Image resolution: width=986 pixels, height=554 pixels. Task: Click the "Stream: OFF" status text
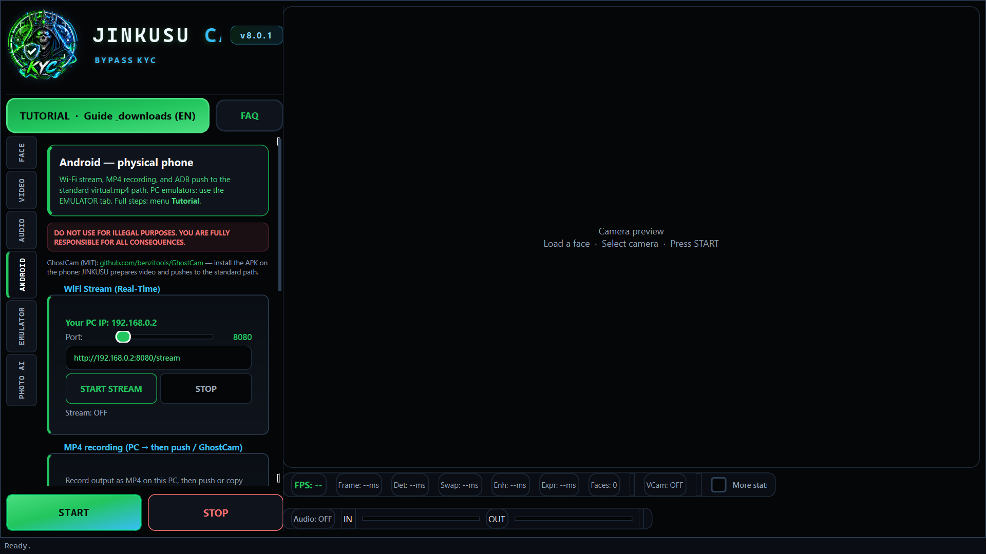click(86, 413)
